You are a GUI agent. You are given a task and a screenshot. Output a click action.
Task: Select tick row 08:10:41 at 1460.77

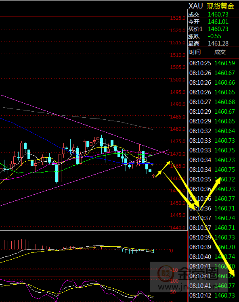tap(212, 286)
